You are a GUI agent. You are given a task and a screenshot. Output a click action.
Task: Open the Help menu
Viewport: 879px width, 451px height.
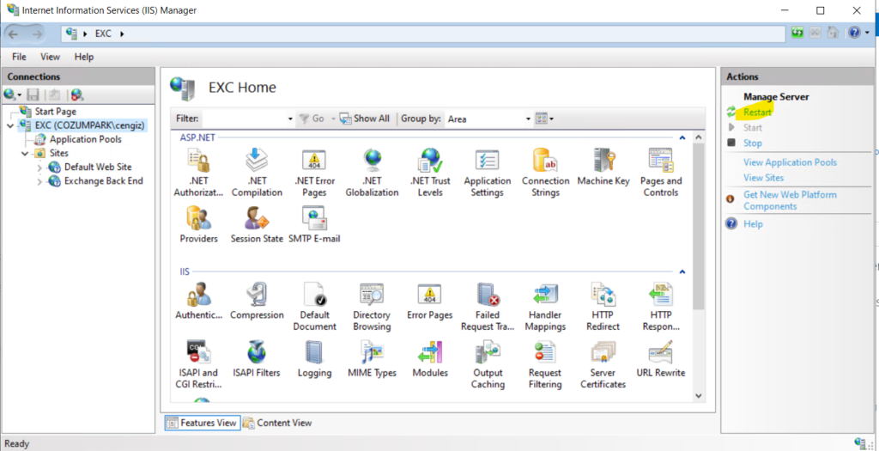pos(84,57)
